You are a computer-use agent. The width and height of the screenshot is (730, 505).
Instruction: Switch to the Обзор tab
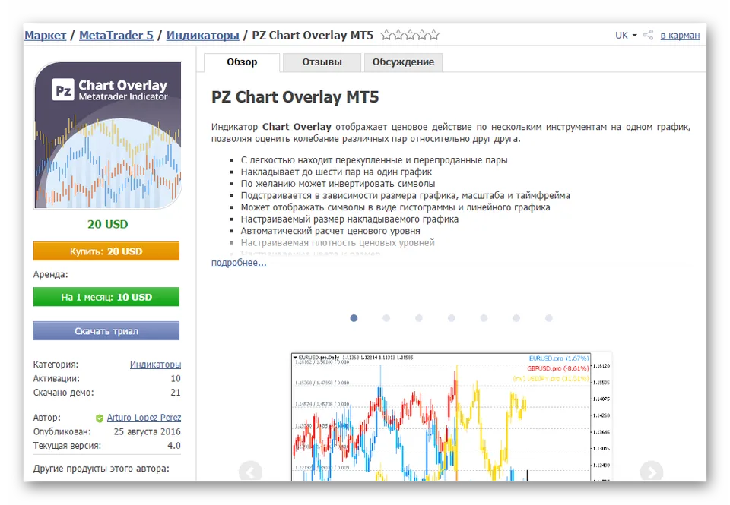[x=242, y=62]
